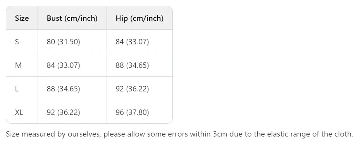Click the size measurement disclaimer text

click(x=179, y=134)
